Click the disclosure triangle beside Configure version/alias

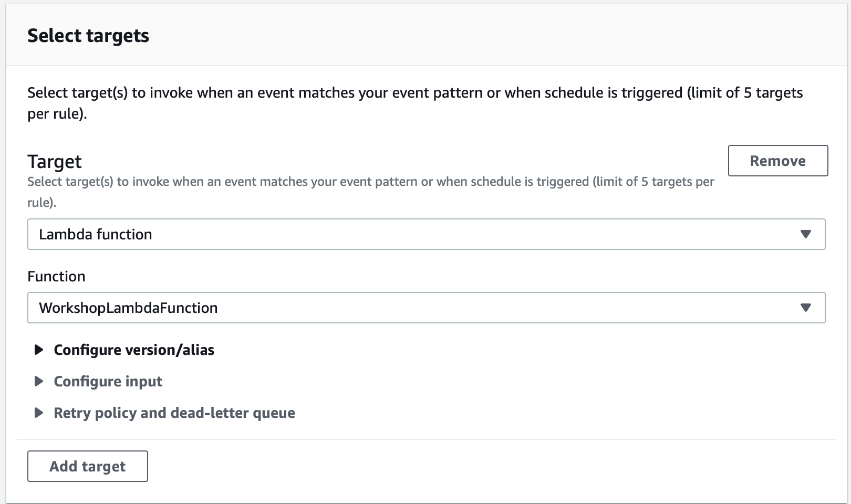[39, 350]
